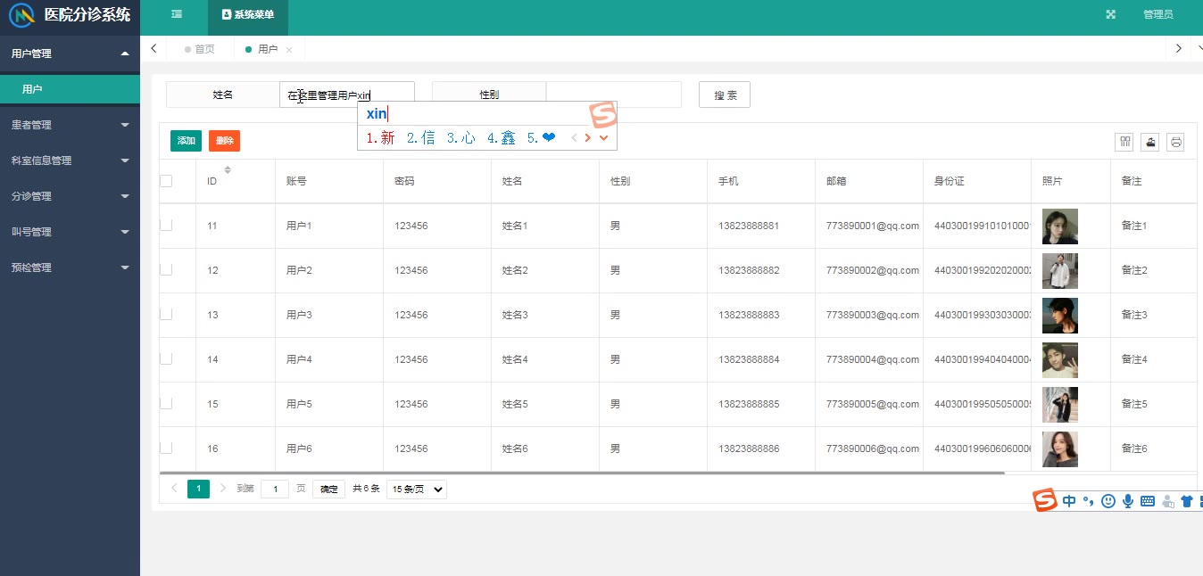This screenshot has height=576, width=1203.
Task: Click the 搜索 button
Action: tap(724, 95)
